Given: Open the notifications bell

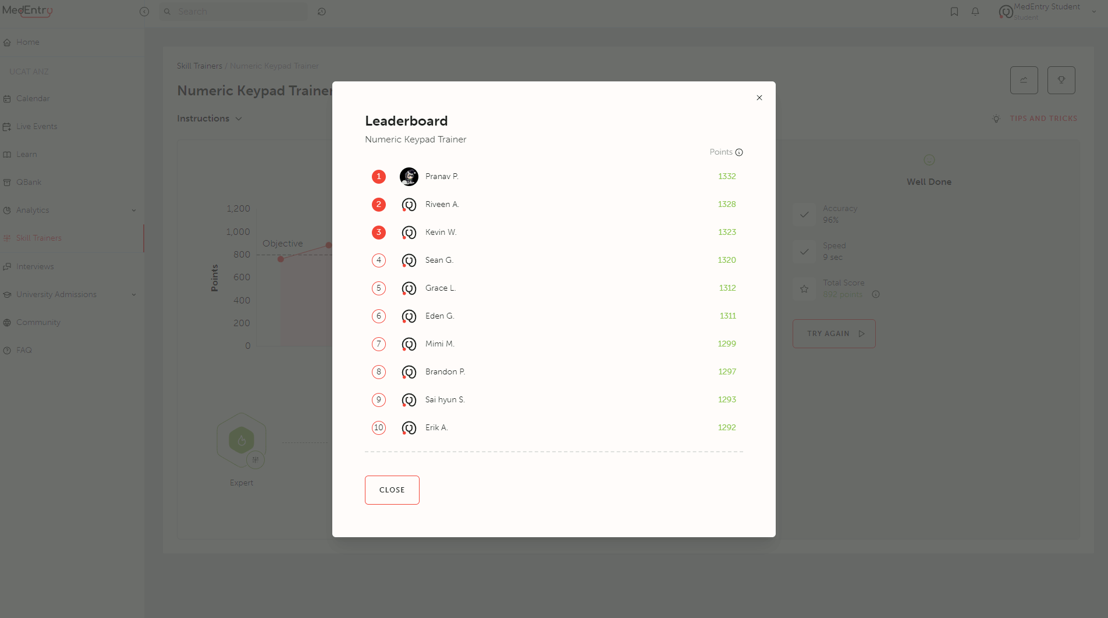Looking at the screenshot, I should 975,11.
